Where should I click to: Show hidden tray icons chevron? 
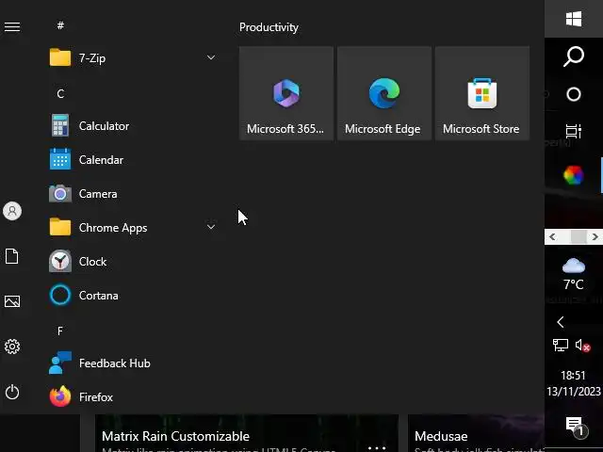click(x=561, y=322)
